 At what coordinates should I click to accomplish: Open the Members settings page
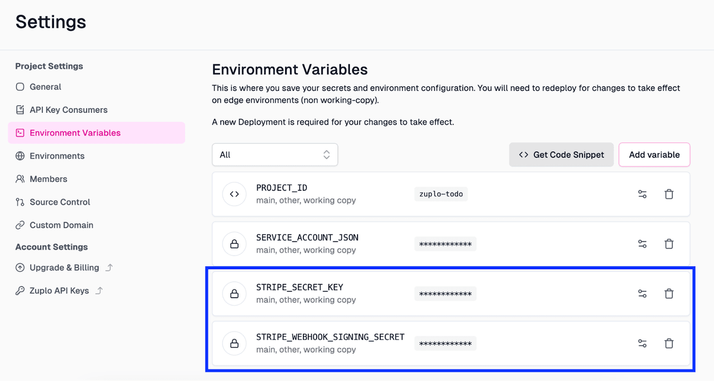pyautogui.click(x=48, y=179)
